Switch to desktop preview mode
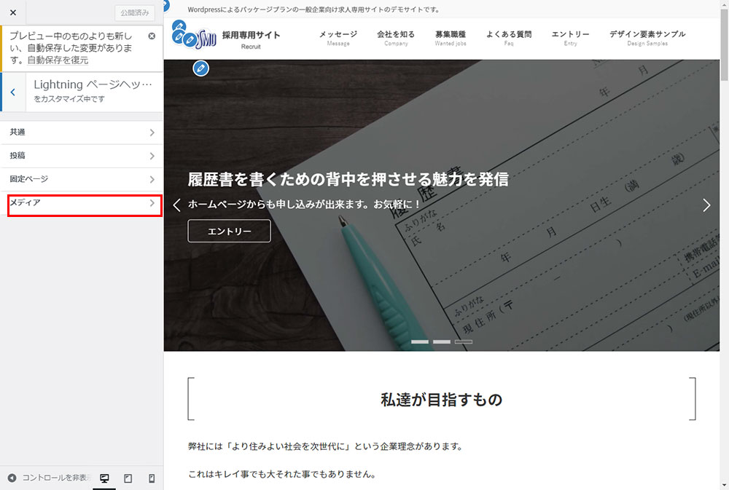The width and height of the screenshot is (729, 490). (x=104, y=478)
